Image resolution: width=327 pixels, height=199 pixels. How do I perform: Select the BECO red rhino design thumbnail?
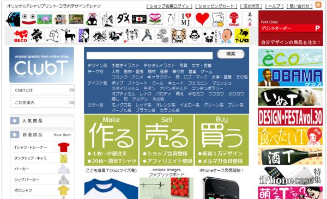tap(21, 36)
